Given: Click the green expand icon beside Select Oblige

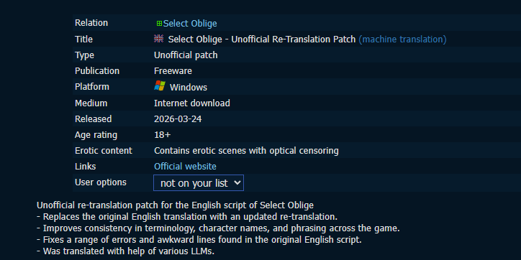Looking at the screenshot, I should pyautogui.click(x=159, y=24).
